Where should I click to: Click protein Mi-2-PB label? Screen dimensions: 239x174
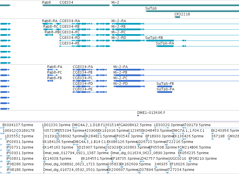point(120,72)
